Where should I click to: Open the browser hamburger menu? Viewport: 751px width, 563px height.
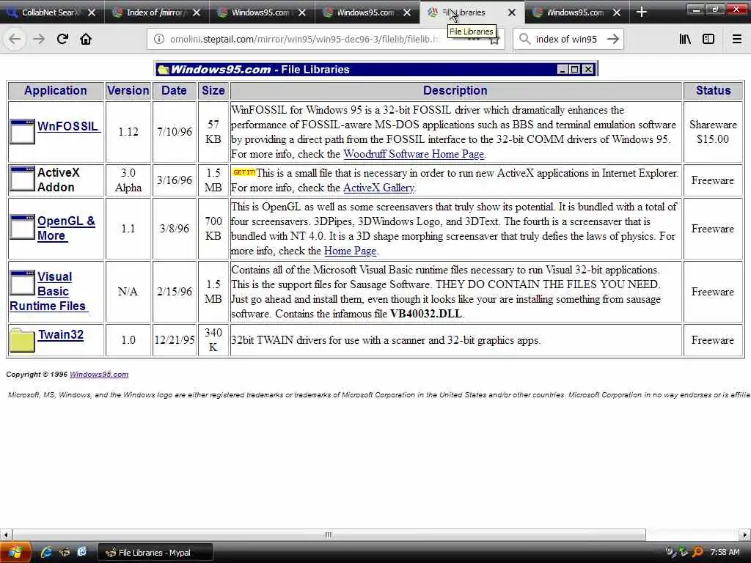pyautogui.click(x=737, y=40)
